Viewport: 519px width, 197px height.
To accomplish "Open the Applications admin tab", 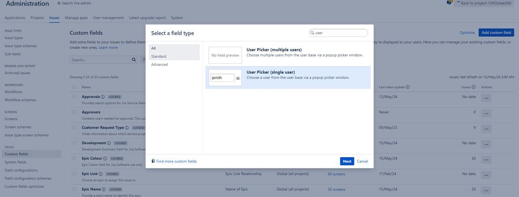I will 15,18.
